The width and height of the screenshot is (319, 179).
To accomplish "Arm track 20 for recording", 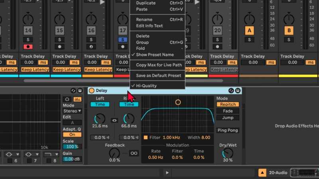I will [x=217, y=47].
